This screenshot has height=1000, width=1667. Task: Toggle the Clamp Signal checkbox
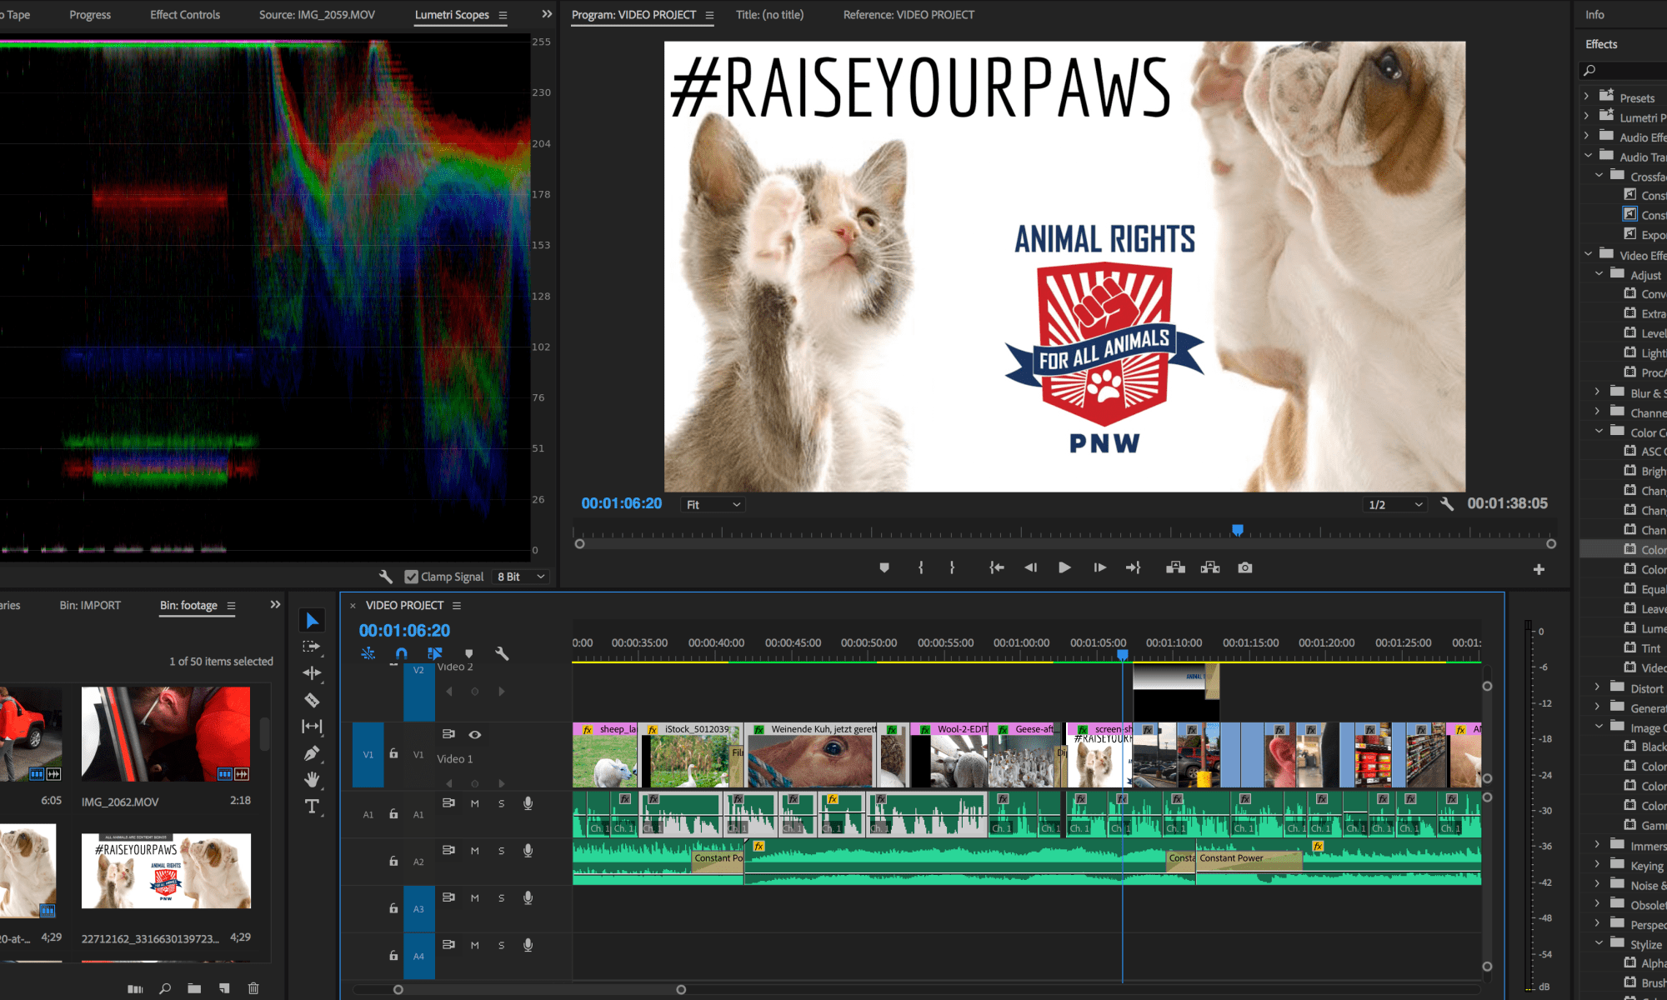point(411,577)
